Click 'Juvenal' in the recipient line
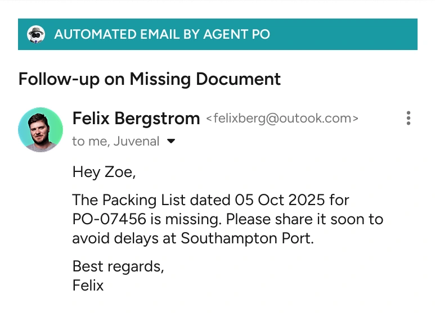This screenshot has width=435, height=313. click(137, 142)
